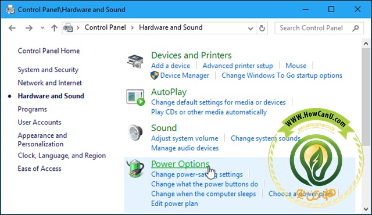Image resolution: width=372 pixels, height=215 pixels.
Task: Click Change system sounds link
Action: tap(266, 138)
